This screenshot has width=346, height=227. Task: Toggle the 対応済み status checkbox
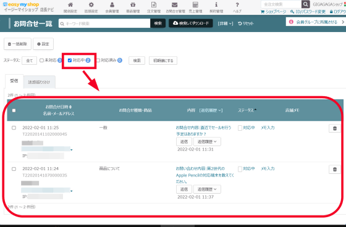click(98, 60)
